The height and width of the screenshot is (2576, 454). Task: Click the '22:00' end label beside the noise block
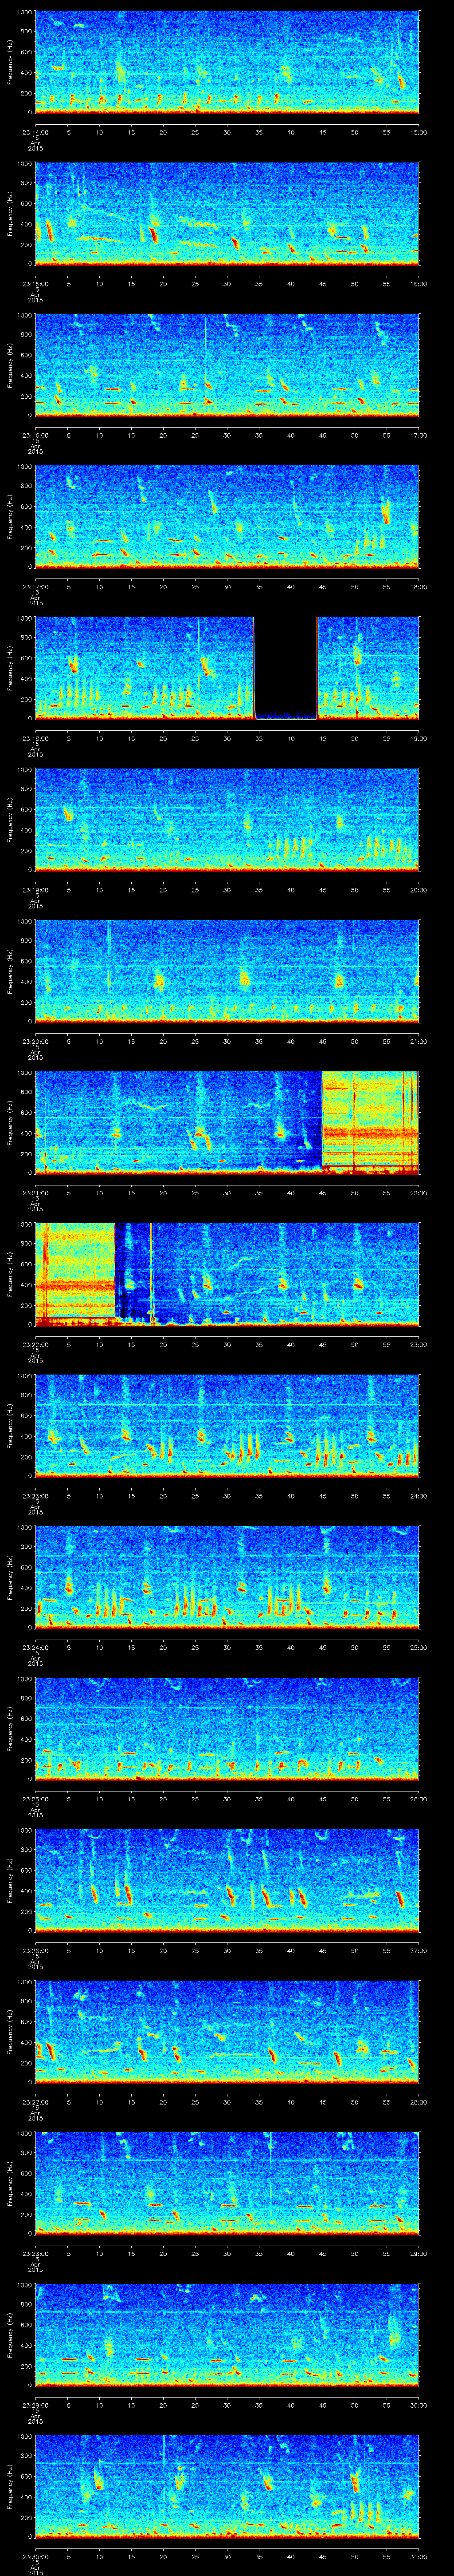click(x=418, y=1192)
